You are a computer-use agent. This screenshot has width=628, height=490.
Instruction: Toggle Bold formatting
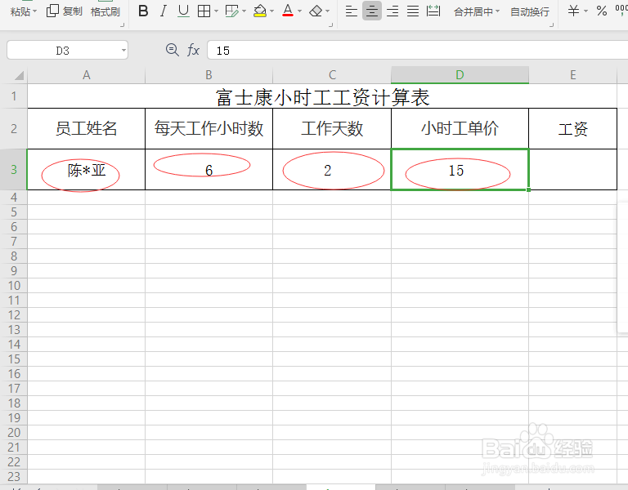pyautogui.click(x=143, y=11)
